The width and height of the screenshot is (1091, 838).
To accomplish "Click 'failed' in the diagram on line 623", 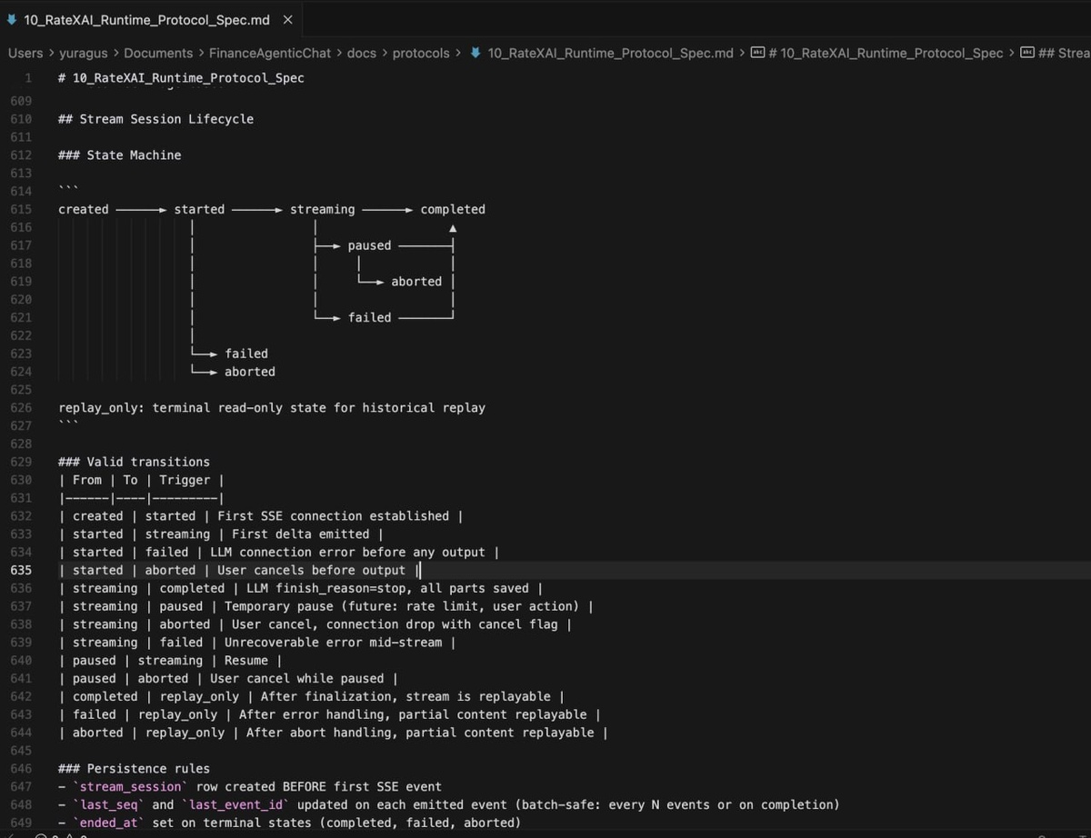I will click(x=246, y=354).
